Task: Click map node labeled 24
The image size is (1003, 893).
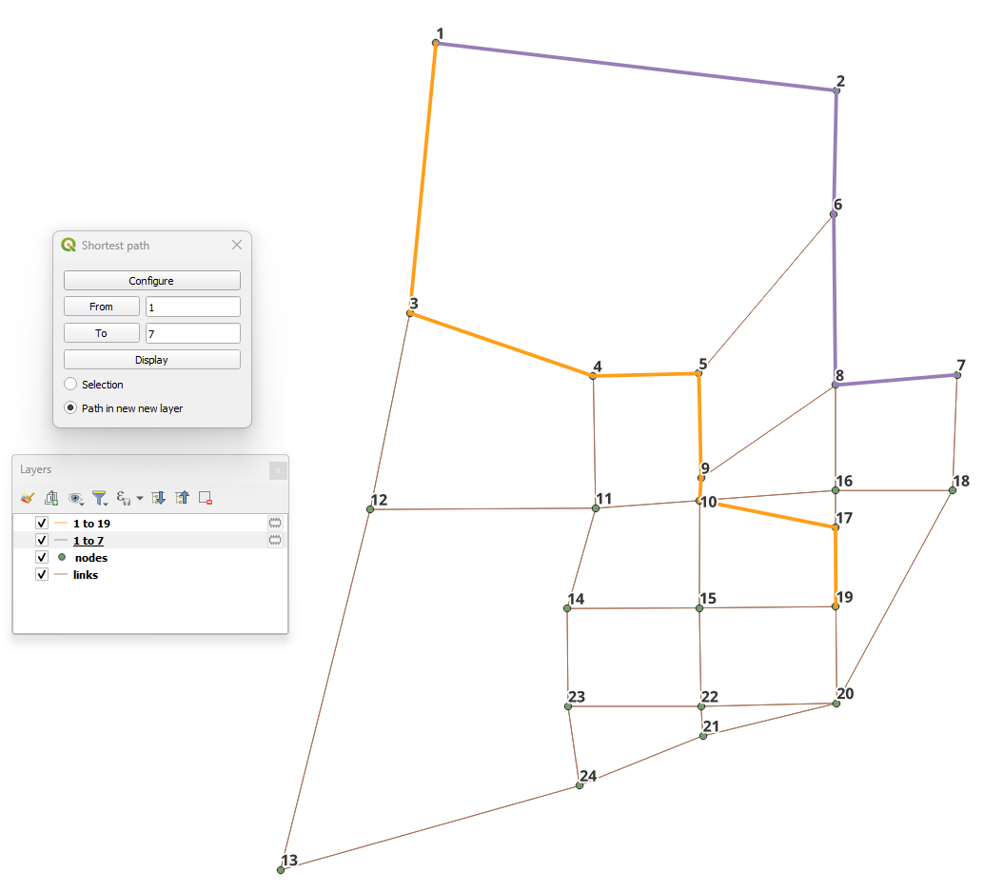Action: click(x=579, y=784)
